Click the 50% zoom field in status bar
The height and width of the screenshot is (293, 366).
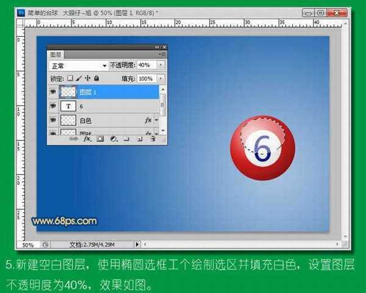[x=29, y=245]
